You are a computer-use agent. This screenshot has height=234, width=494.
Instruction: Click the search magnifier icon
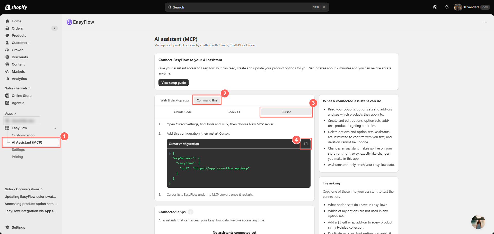[x=170, y=7]
